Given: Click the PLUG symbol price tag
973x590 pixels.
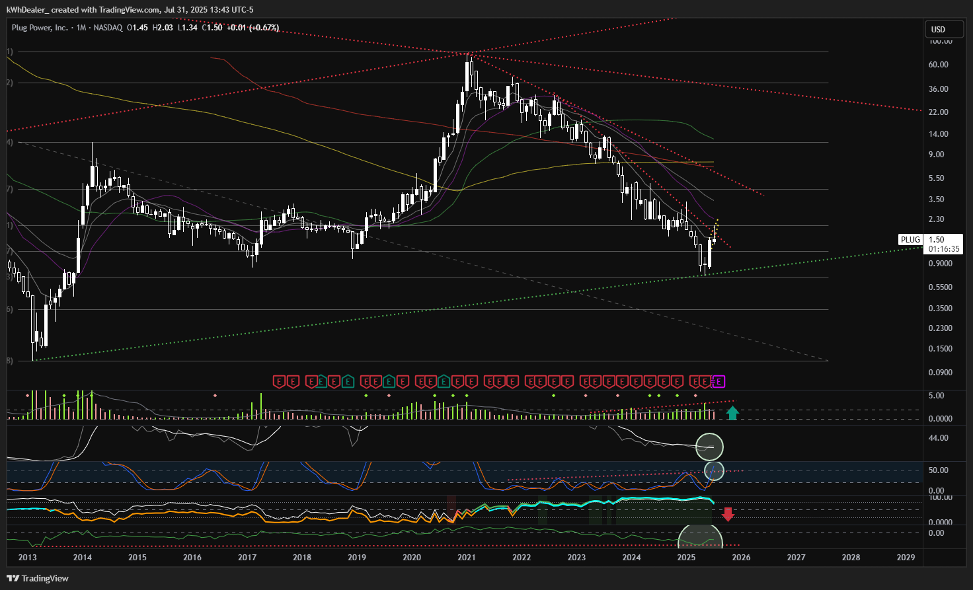Looking at the screenshot, I should point(910,240).
